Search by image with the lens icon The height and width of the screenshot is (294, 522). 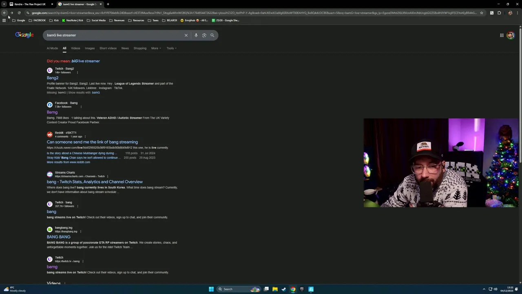pos(204,35)
